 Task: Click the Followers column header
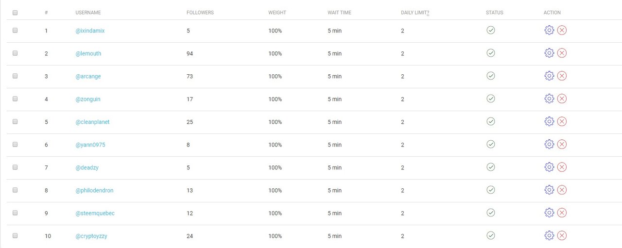pos(200,13)
